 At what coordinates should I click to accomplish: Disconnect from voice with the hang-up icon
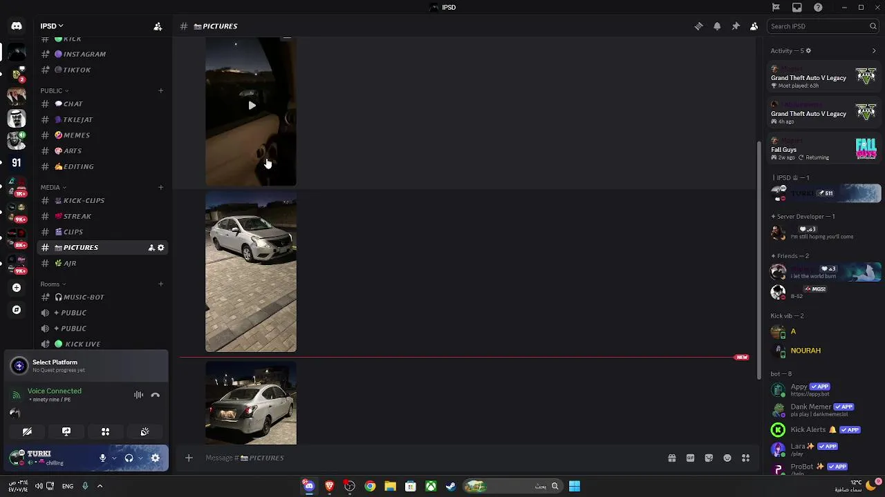(156, 395)
